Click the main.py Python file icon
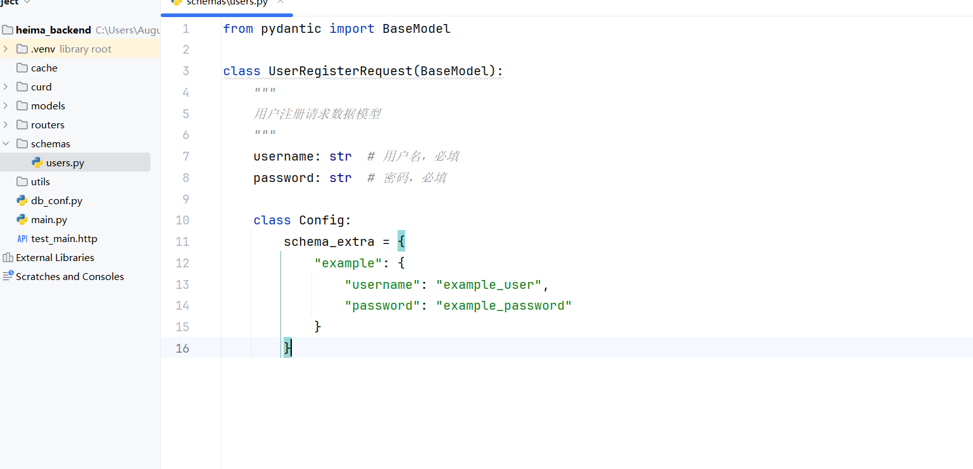The height and width of the screenshot is (469, 973). coord(22,219)
